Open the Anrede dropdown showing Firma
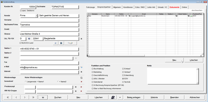The height and width of the screenshot is (102, 208). pyautogui.click(x=36, y=16)
